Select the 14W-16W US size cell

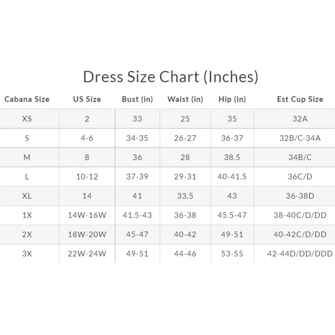[87, 215]
